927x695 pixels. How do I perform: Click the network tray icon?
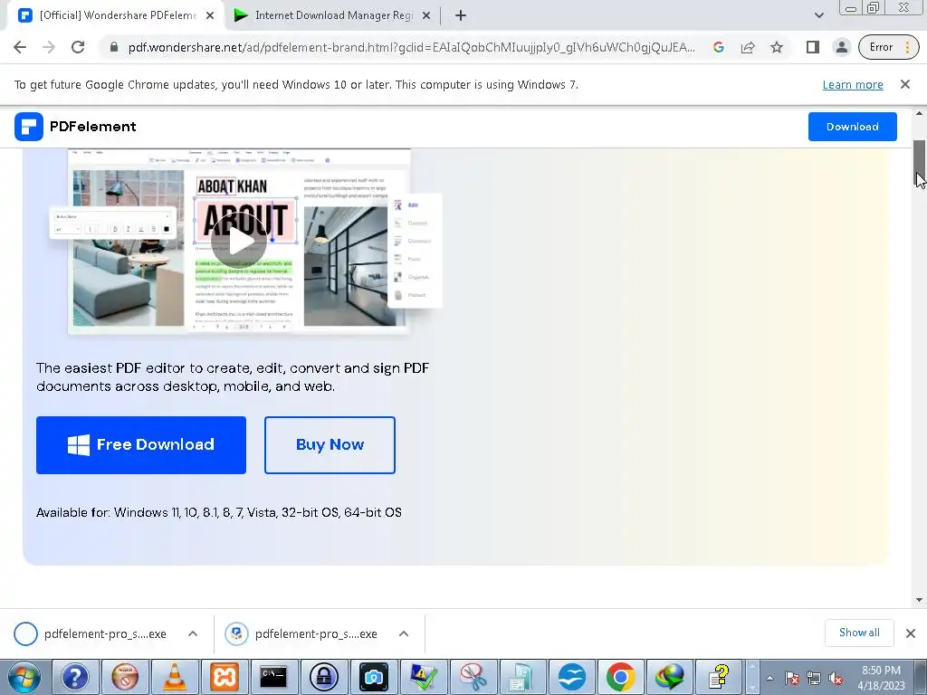(814, 678)
